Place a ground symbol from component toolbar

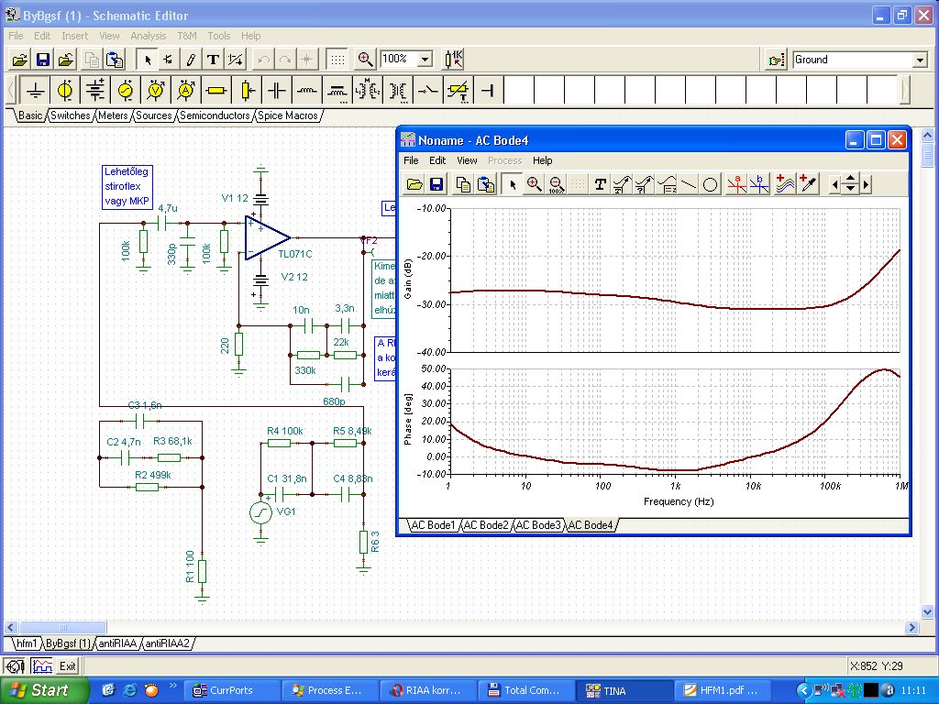click(35, 90)
